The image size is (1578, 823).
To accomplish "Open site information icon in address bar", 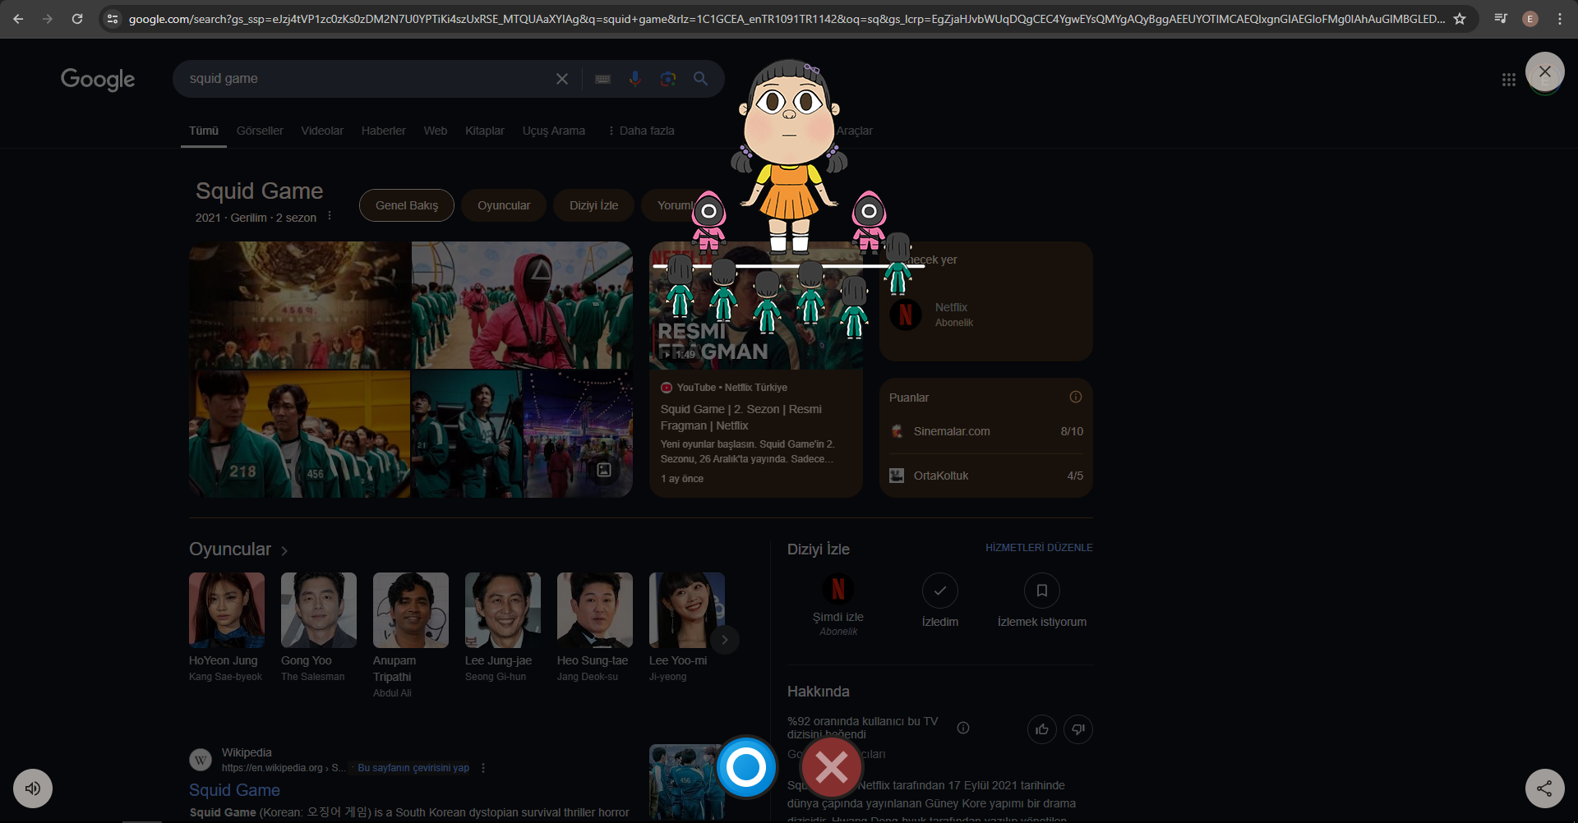I will tap(113, 19).
